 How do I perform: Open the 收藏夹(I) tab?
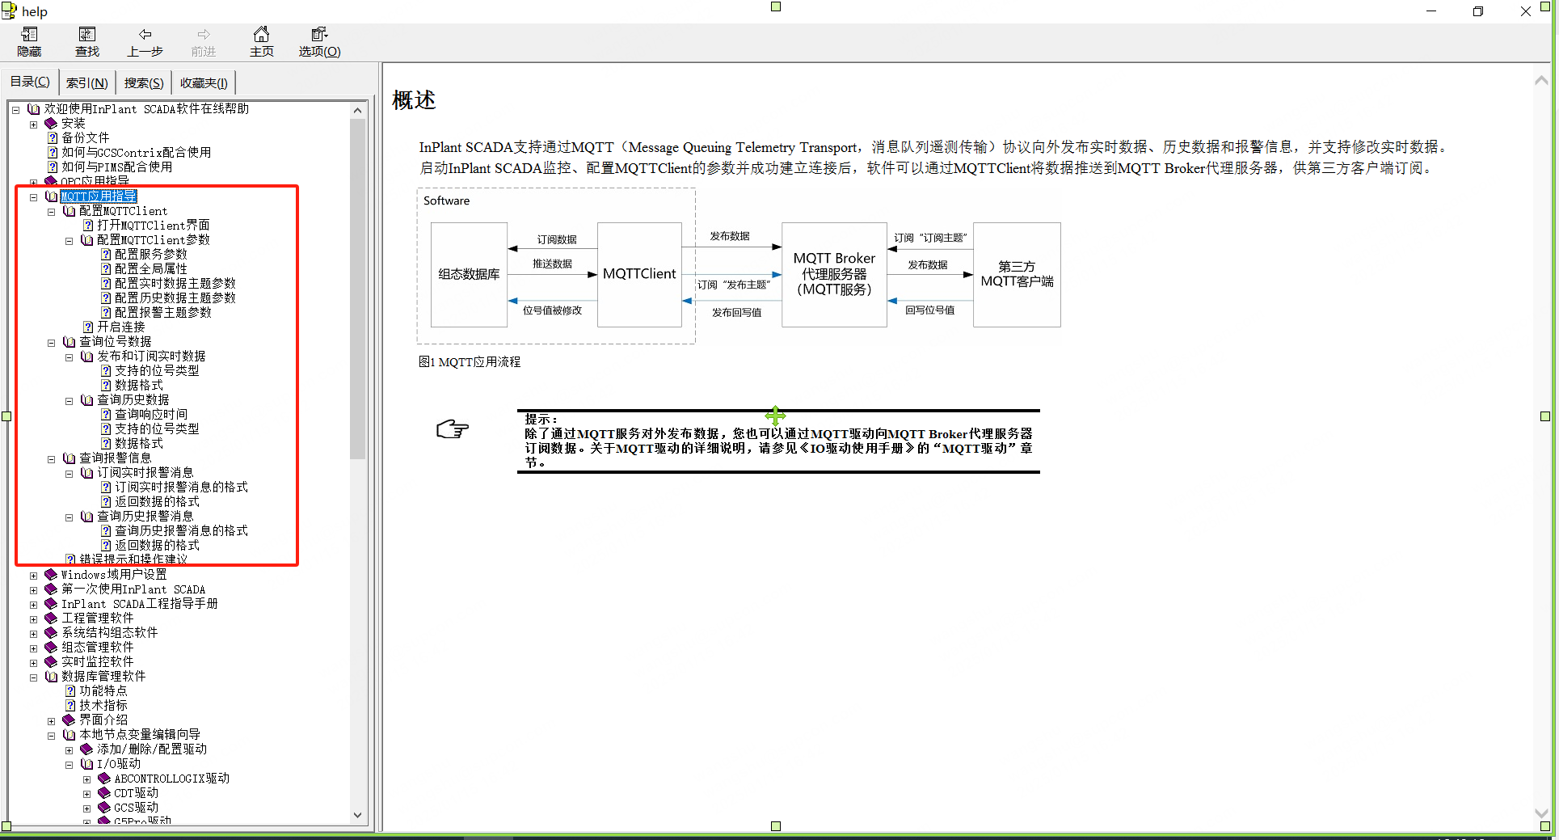click(x=204, y=82)
